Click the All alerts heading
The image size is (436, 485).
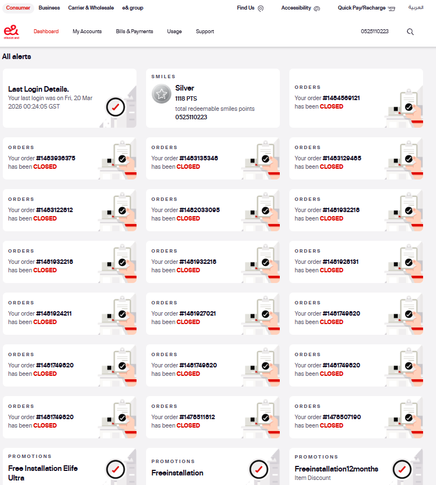click(x=17, y=57)
